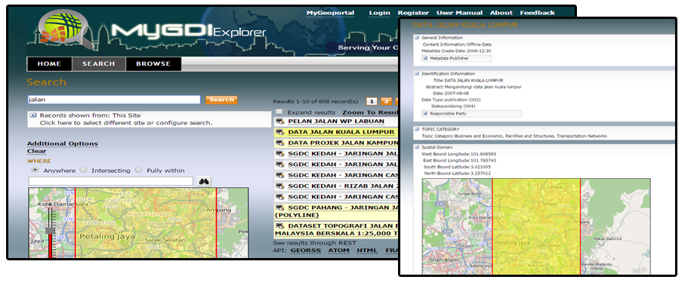Go to results page 1
Image resolution: width=691 pixels, height=283 pixels.
pos(372,102)
